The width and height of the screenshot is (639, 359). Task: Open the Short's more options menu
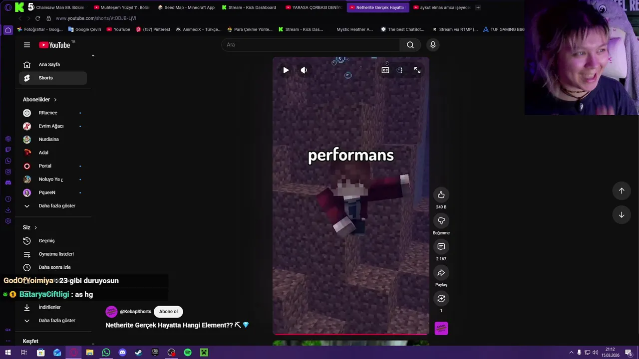(x=400, y=70)
